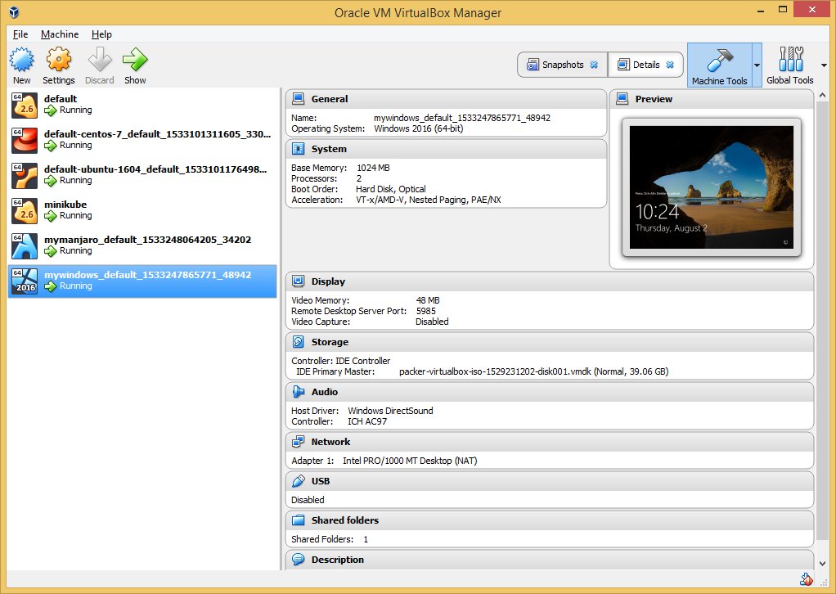Image resolution: width=836 pixels, height=594 pixels.
Task: Click the details pane scroll up arrow
Action: tap(823, 96)
